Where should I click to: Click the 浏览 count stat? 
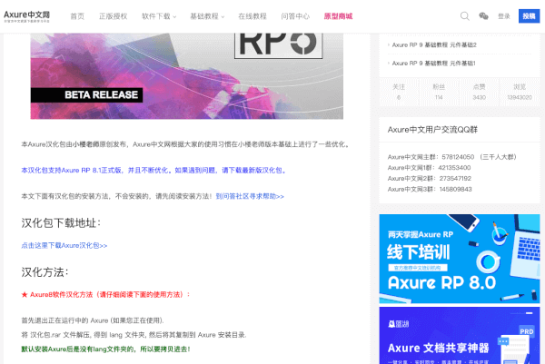pyautogui.click(x=520, y=92)
